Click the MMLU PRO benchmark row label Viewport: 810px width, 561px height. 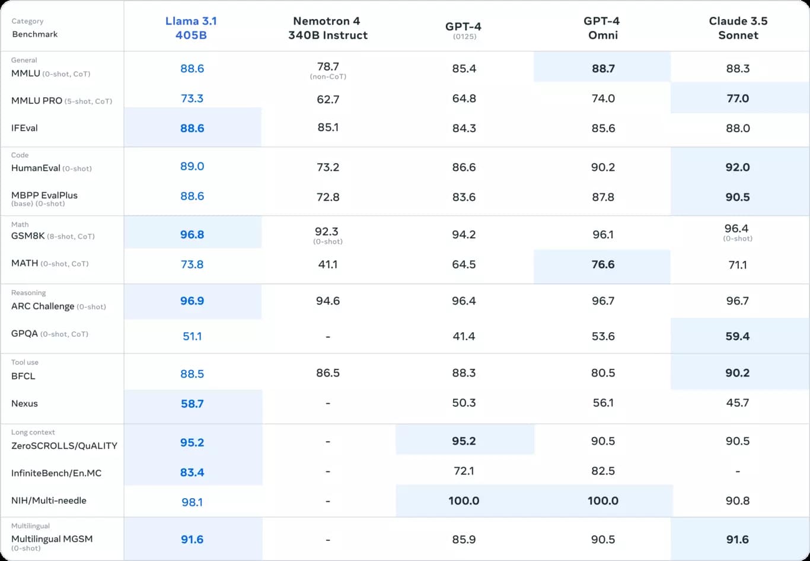click(37, 101)
